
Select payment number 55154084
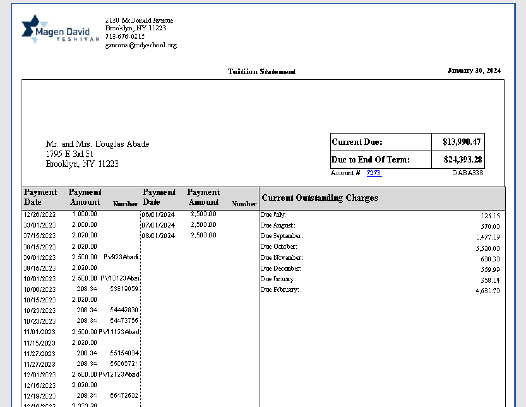pos(124,353)
